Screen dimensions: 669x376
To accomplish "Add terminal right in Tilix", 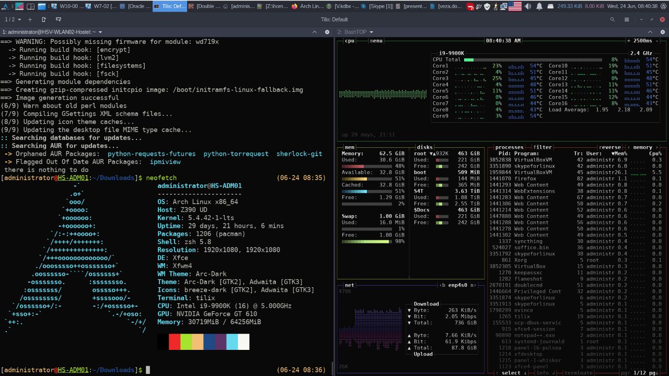I will 44,19.
